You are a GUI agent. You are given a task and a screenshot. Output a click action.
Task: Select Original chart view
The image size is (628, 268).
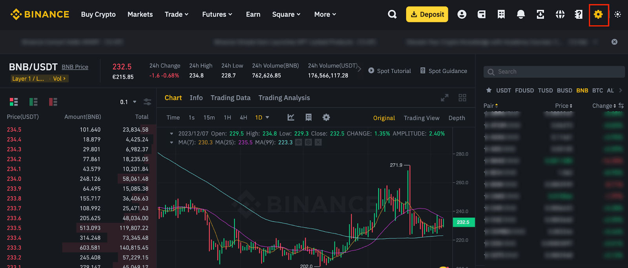384,118
